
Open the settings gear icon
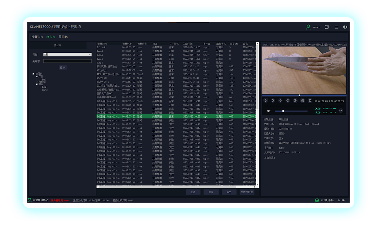click(x=345, y=27)
